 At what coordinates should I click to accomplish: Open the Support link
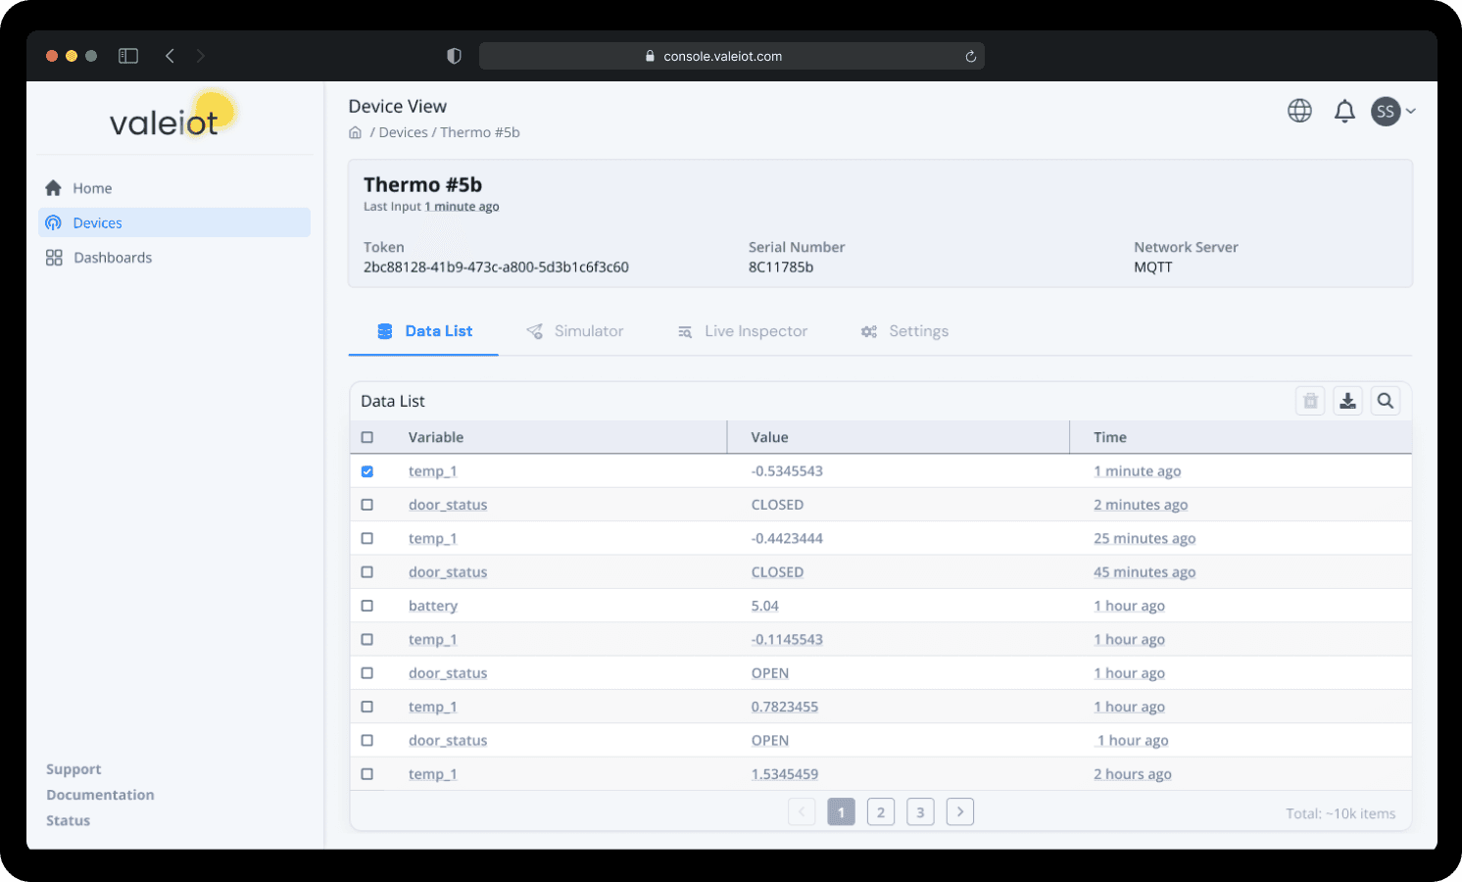(73, 769)
